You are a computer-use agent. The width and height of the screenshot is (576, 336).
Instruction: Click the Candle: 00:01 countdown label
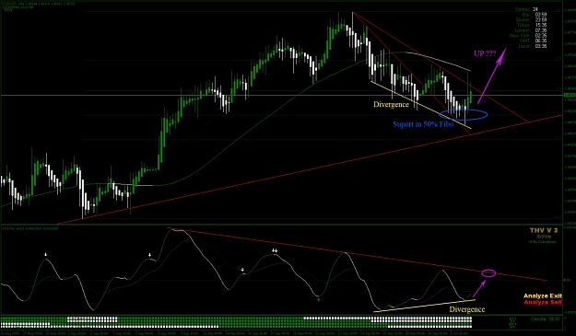[546, 319]
